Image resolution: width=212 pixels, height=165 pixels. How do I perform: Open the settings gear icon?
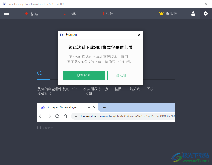[206, 13]
